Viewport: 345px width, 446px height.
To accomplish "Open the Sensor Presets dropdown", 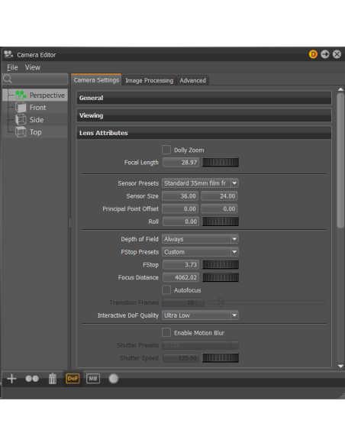I will 200,183.
